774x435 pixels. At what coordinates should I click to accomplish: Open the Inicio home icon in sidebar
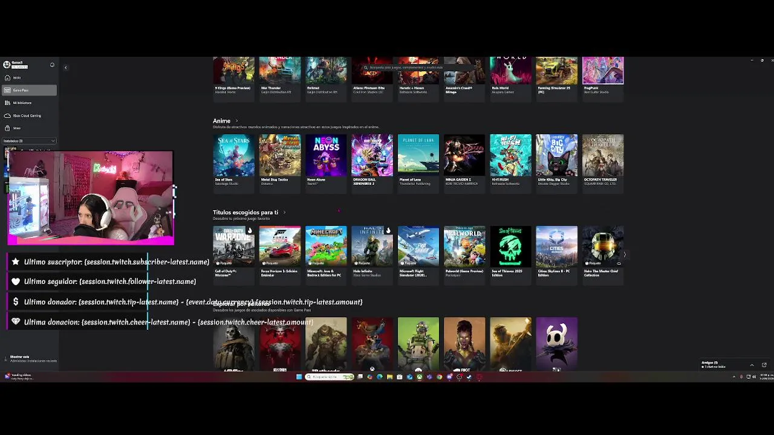(x=7, y=77)
